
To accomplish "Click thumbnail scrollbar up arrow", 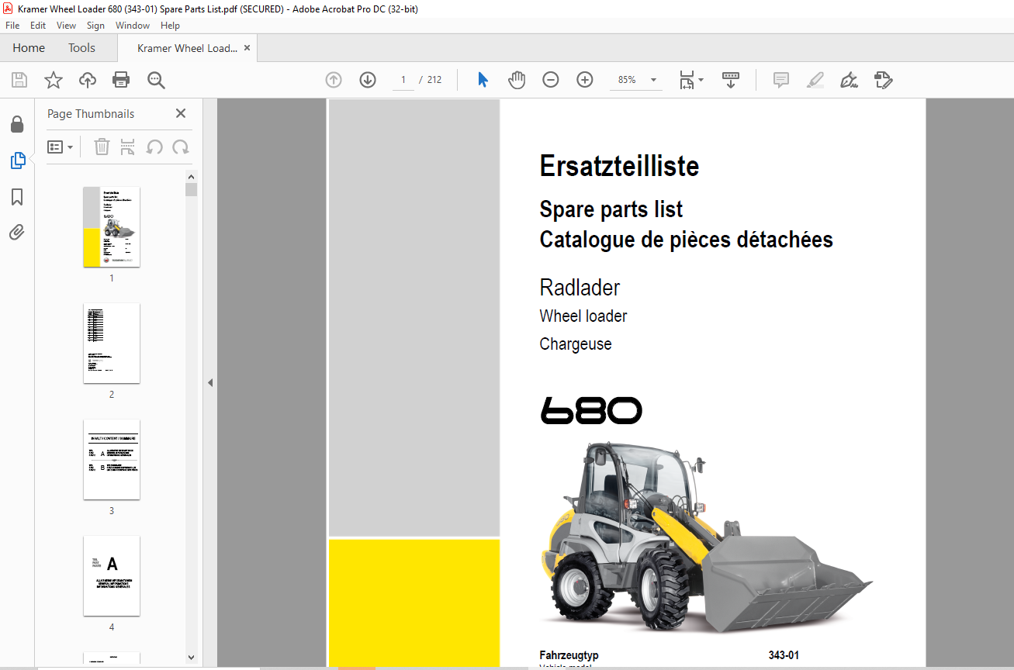I will tap(192, 176).
